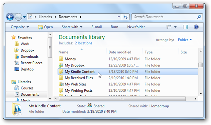
Task: Click the horizontal scrollbar thumb
Action: click(122, 99)
